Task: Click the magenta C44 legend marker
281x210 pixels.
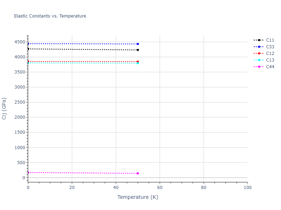Action: [259, 67]
